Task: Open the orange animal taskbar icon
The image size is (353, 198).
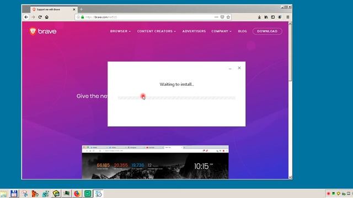Action: pos(35,194)
